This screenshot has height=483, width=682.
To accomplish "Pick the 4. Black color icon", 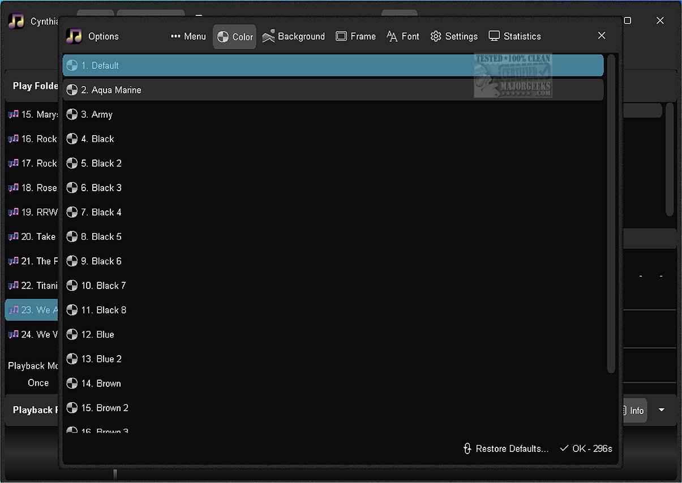I will coord(72,139).
